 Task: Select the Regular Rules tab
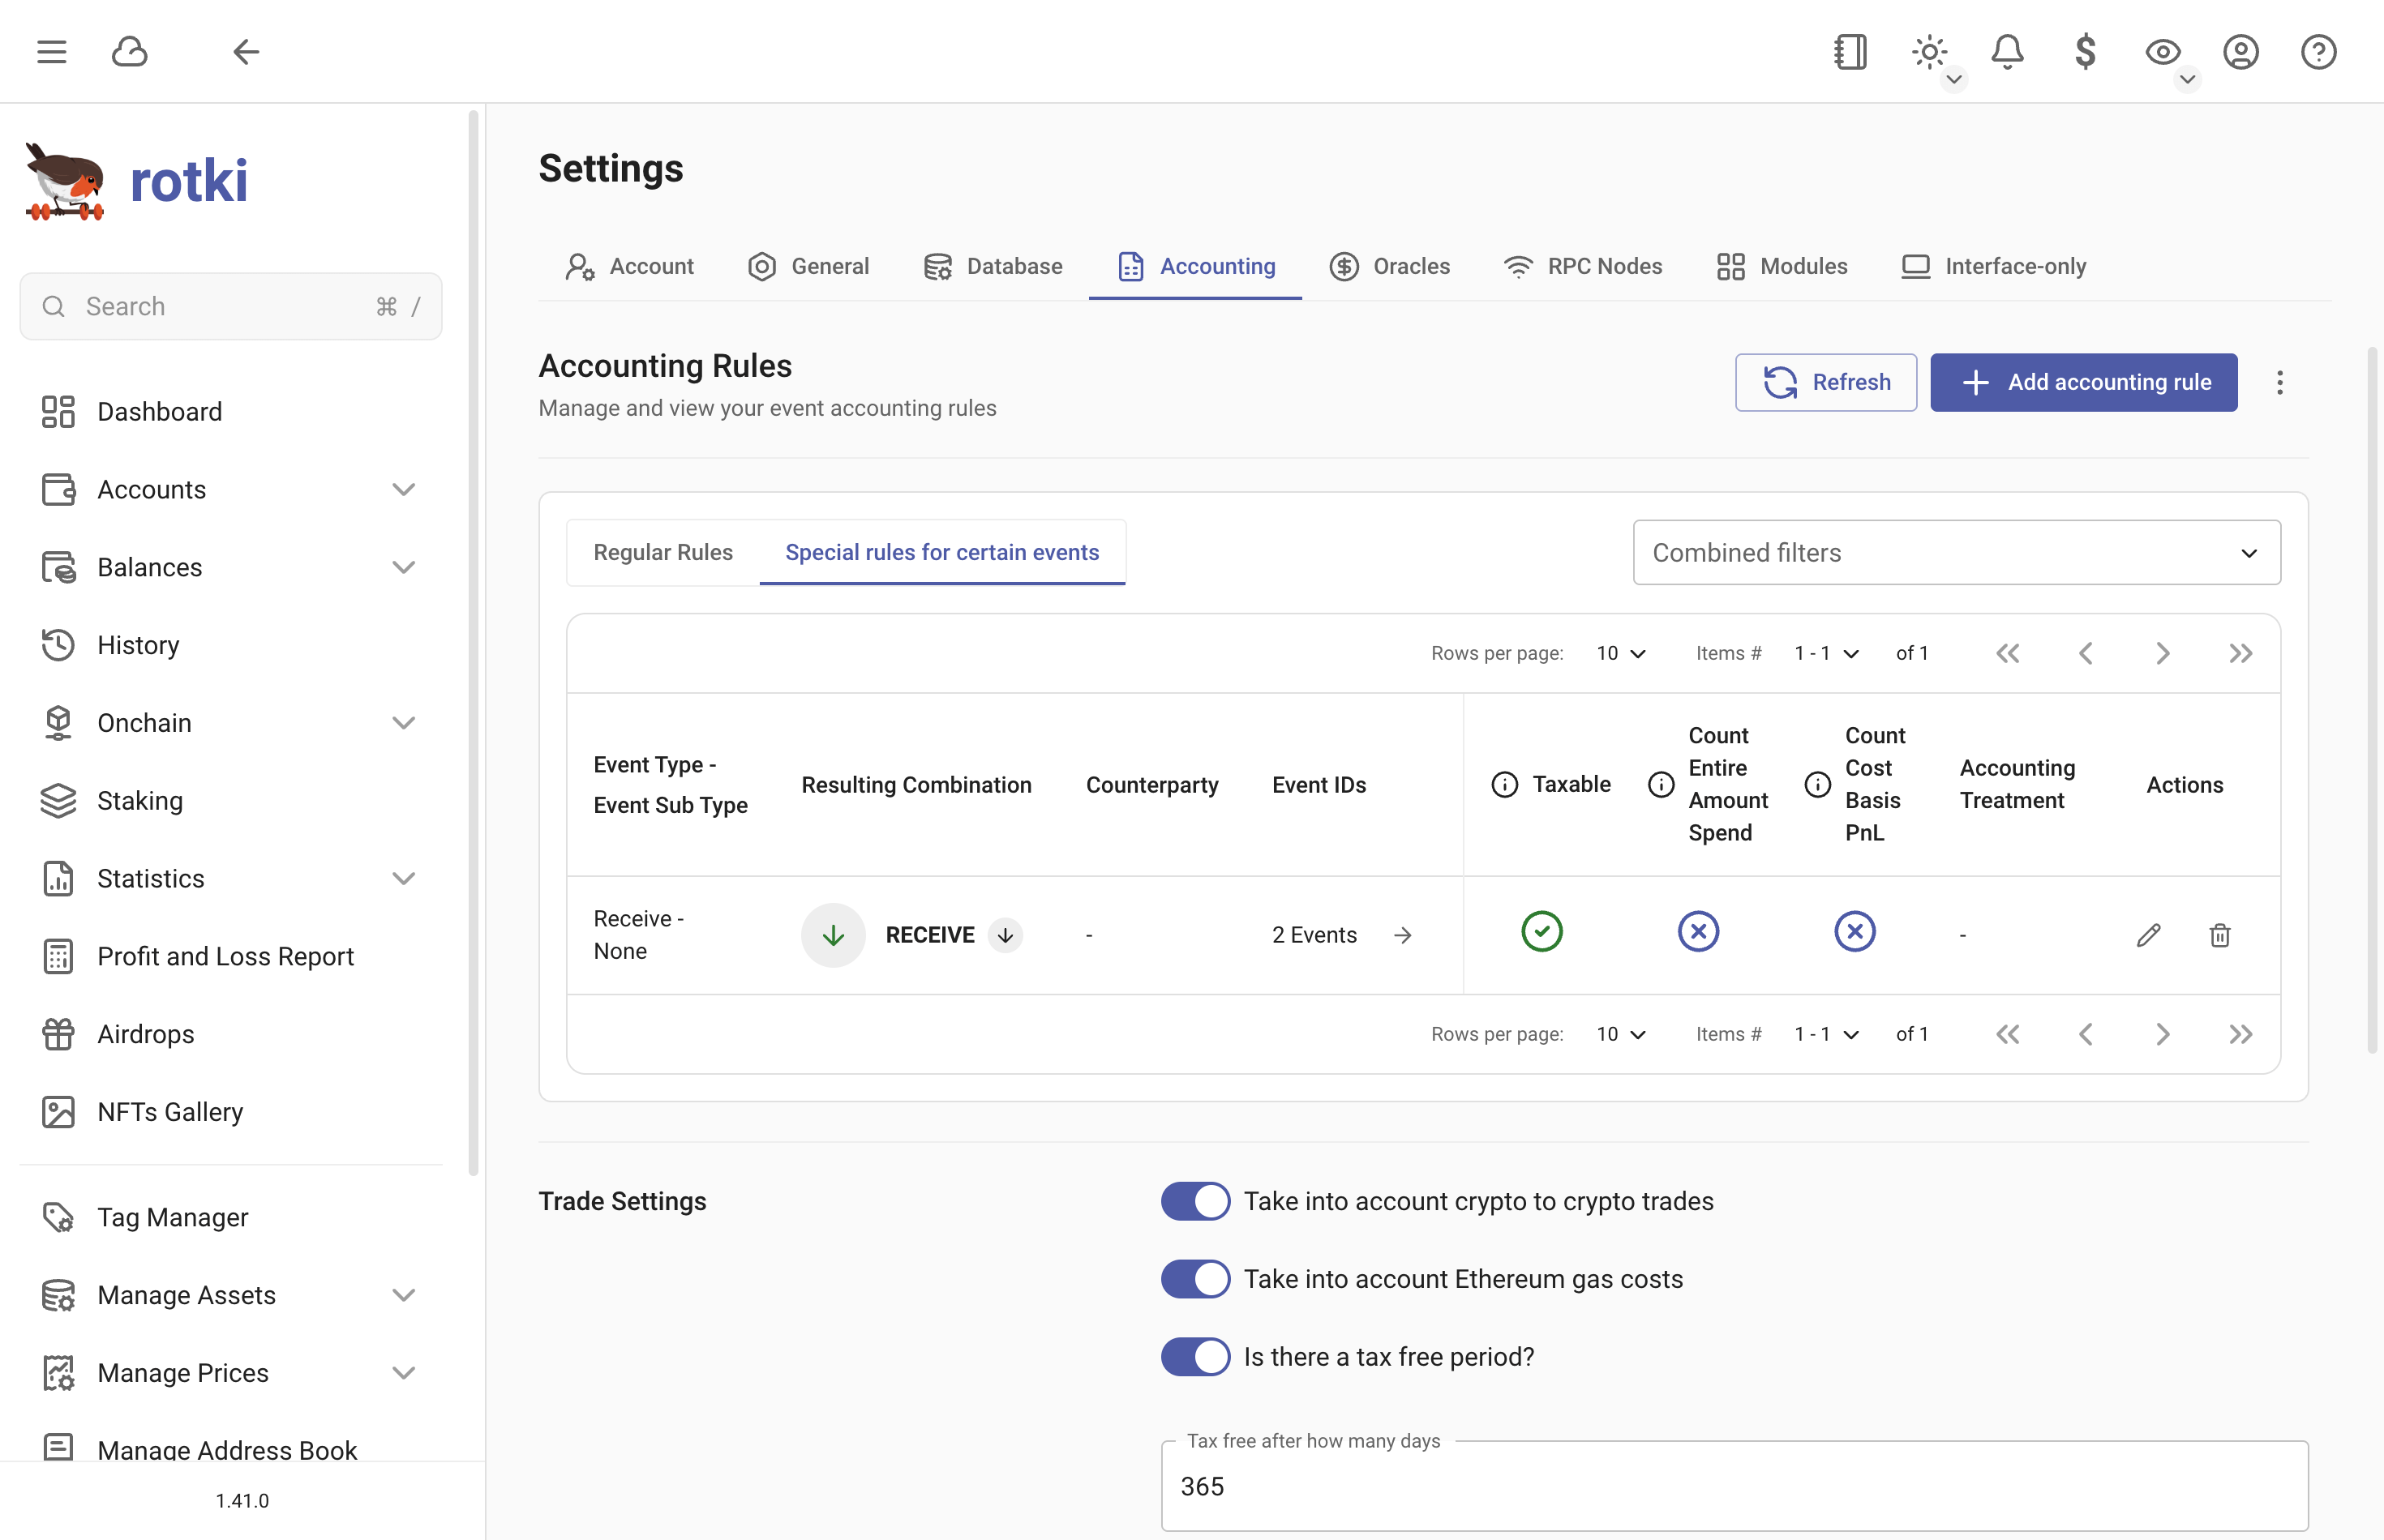point(662,552)
